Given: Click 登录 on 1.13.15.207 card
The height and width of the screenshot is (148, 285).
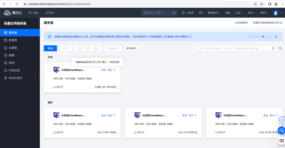Looking at the screenshot, I should 185,115.
